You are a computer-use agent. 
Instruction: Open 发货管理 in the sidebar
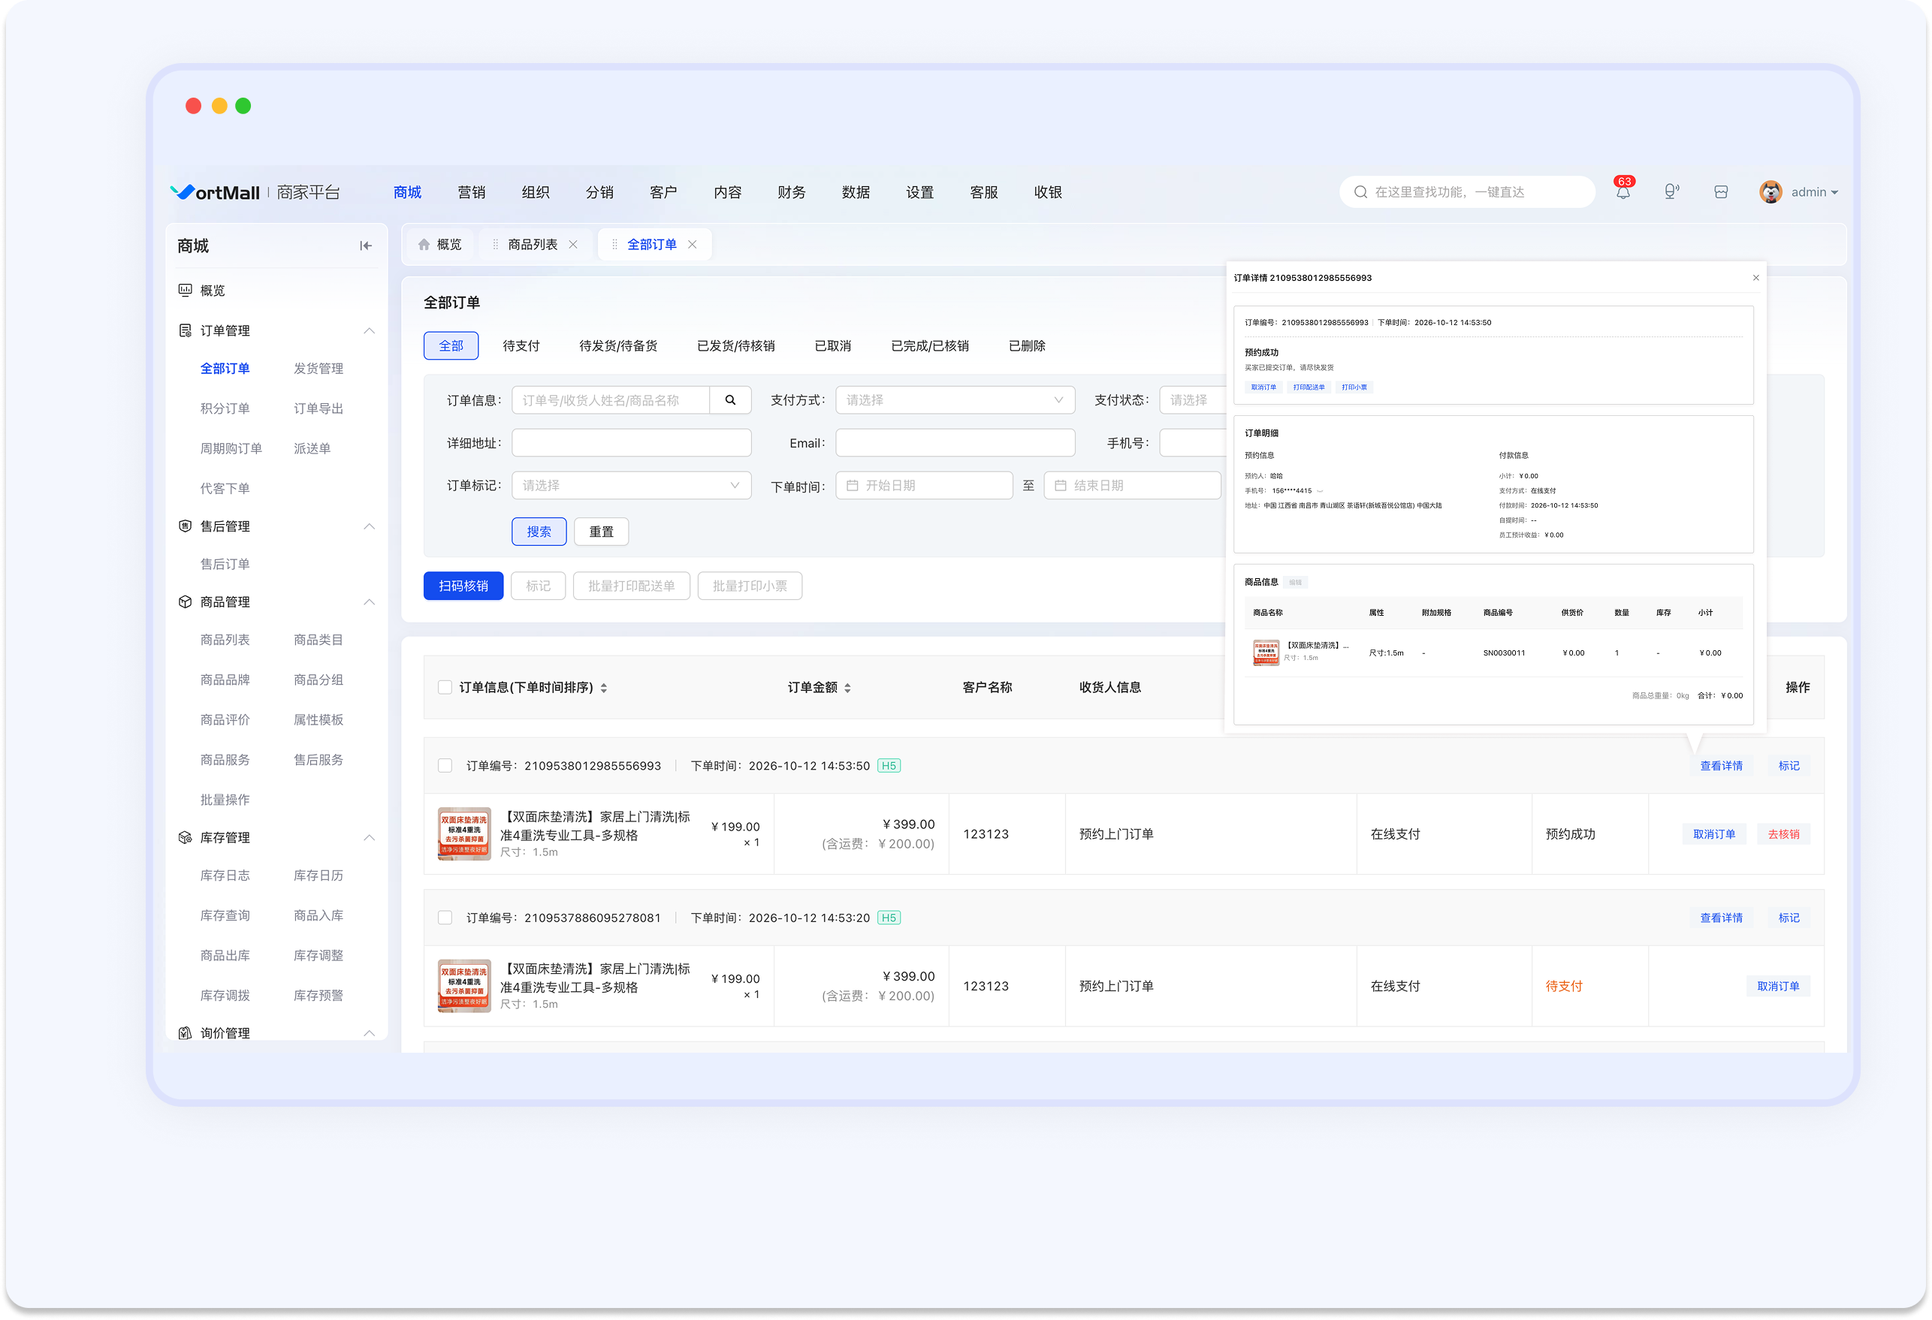tap(318, 368)
